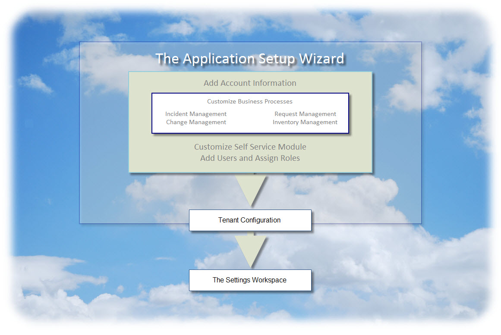Click the word Tenant in box

(228, 220)
